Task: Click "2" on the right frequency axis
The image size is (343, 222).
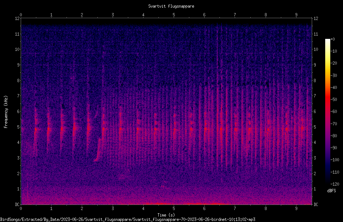Action: (x=315, y=173)
